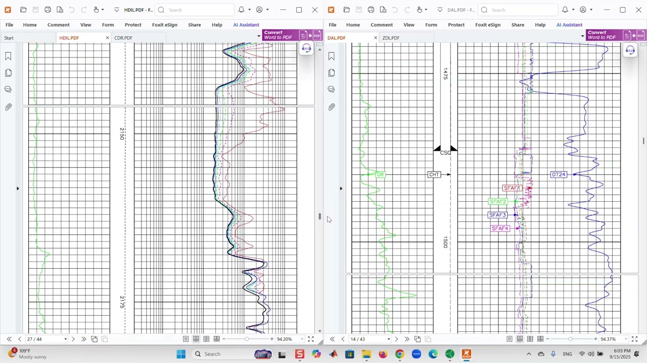Open the Form menu in the DAL.PDF window
This screenshot has height=363, width=647.
point(431,25)
